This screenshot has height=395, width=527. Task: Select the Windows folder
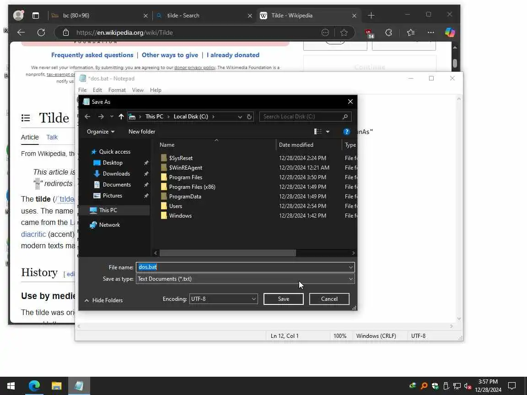[180, 216]
